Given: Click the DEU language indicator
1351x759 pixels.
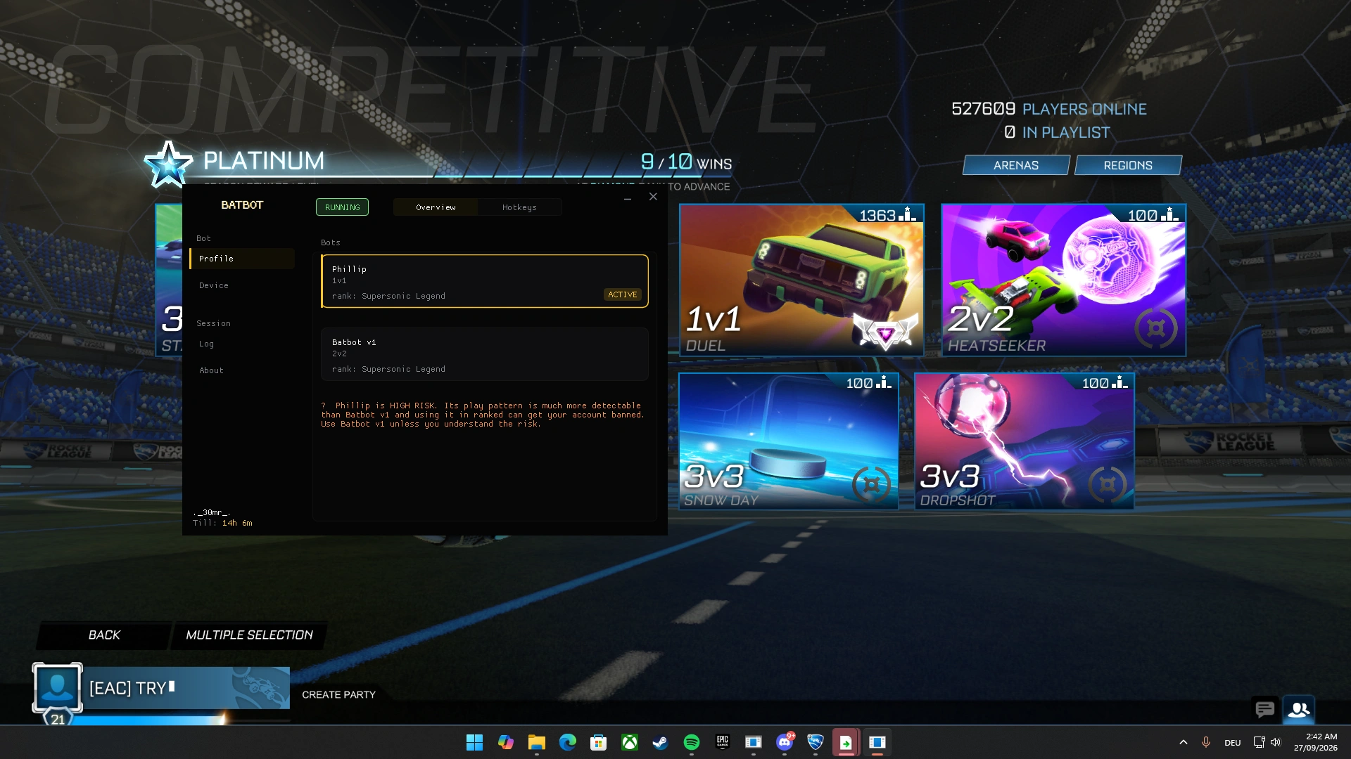Looking at the screenshot, I should tap(1232, 743).
